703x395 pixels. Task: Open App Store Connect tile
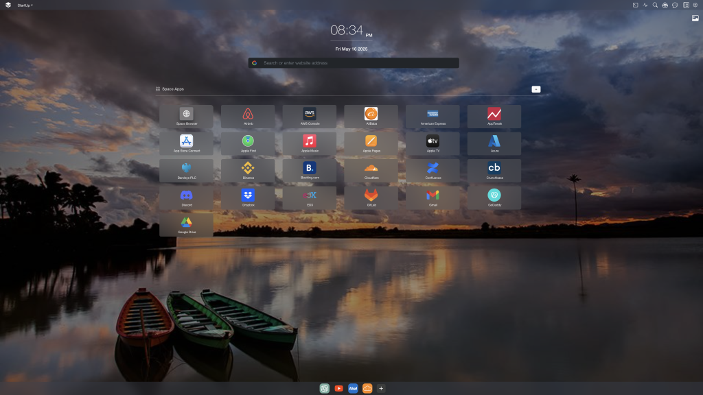tap(186, 144)
